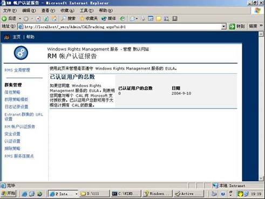The height and width of the screenshot is (199, 265).
Task: Open the 查看 (View) menu
Action: click(48, 11)
